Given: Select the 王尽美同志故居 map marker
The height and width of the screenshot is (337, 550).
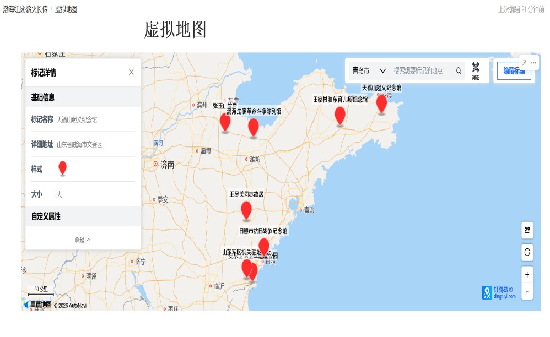Looking at the screenshot, I should [x=246, y=210].
